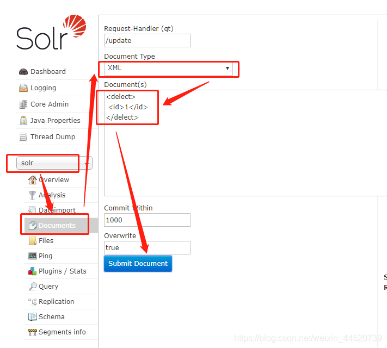This screenshot has height=348, width=387.
Task: Open the Dataimport section
Action: tap(57, 210)
